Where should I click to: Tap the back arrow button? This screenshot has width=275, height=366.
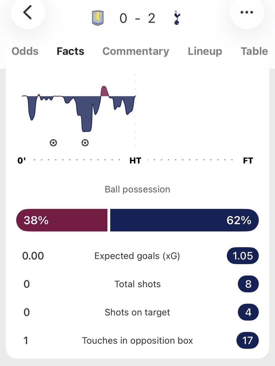pos(28,13)
